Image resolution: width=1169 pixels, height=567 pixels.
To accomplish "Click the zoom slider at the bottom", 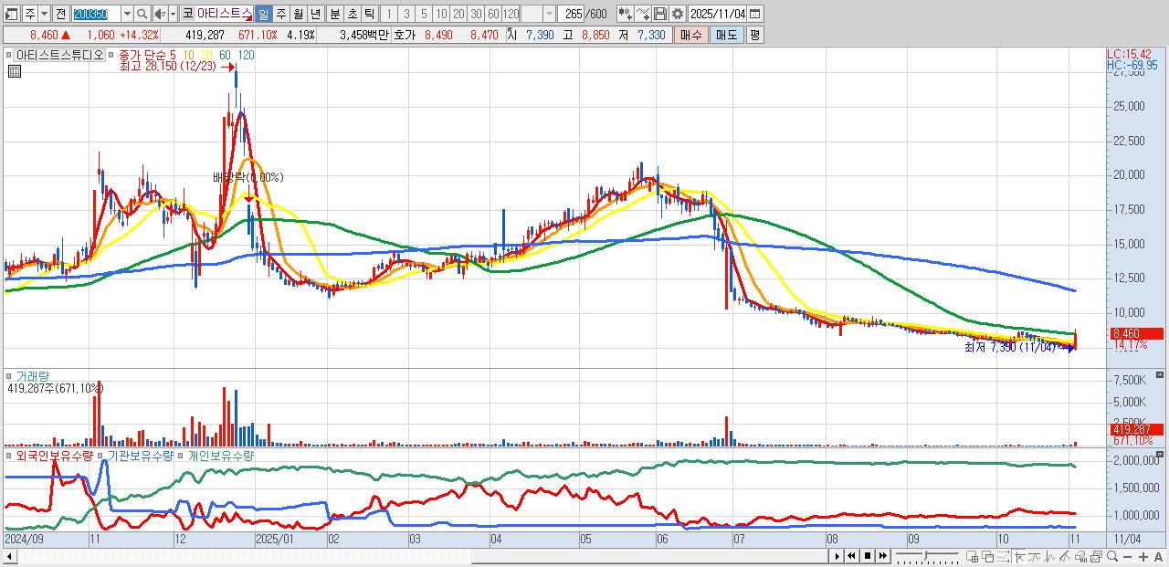I will tap(927, 556).
